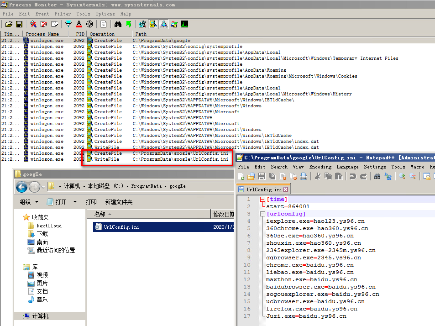Image resolution: width=435 pixels, height=326 pixels.
Task: Toggle Show Process and Thread Activity
Action: tap(174, 24)
